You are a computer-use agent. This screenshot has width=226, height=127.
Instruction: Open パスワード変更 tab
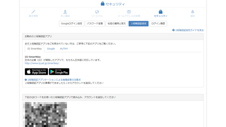point(95,24)
